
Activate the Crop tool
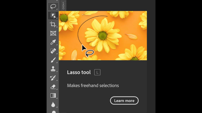(53, 24)
